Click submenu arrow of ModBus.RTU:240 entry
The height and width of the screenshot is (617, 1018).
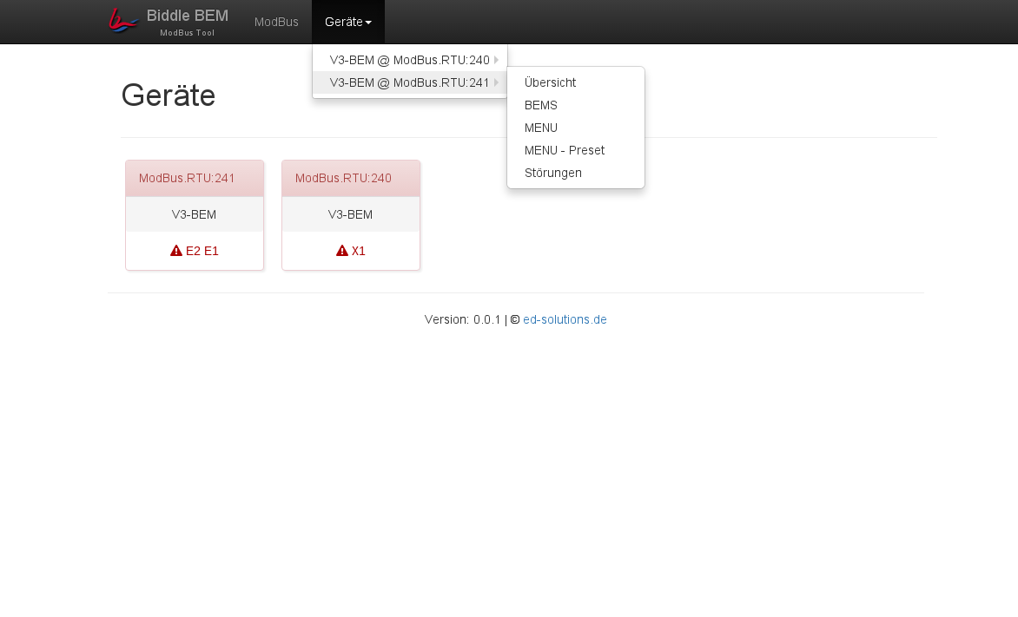tap(496, 60)
